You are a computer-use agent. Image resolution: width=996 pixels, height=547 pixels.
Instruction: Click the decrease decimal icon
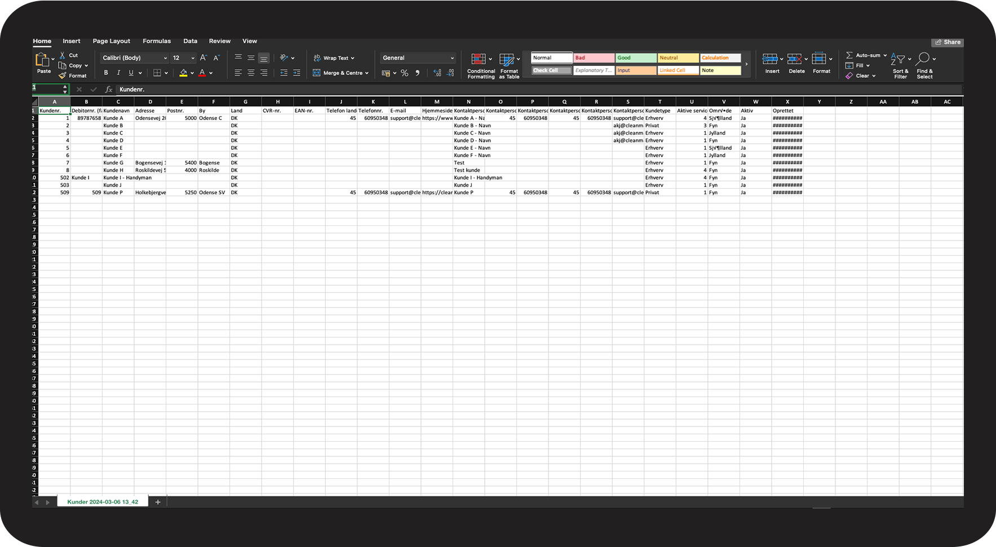click(x=450, y=73)
